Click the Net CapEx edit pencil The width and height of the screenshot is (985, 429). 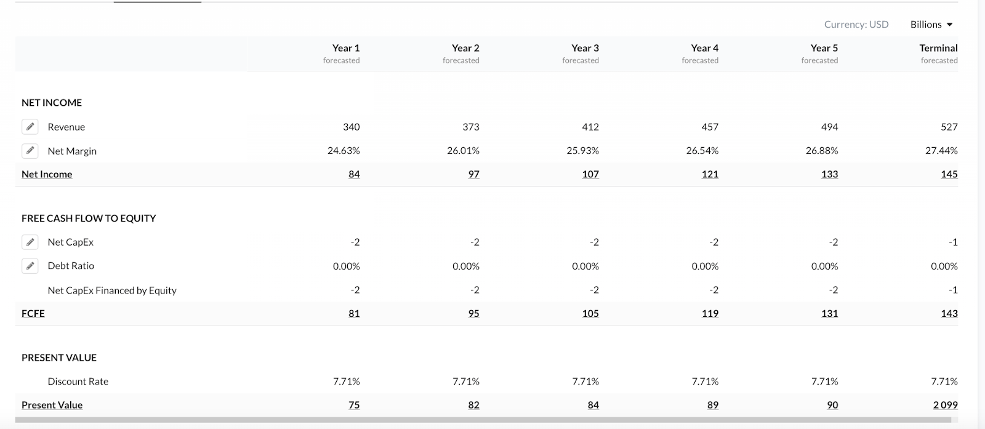tap(30, 242)
